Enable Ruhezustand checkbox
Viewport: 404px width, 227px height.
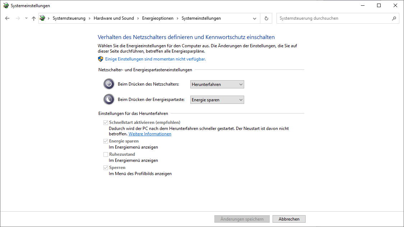106,154
